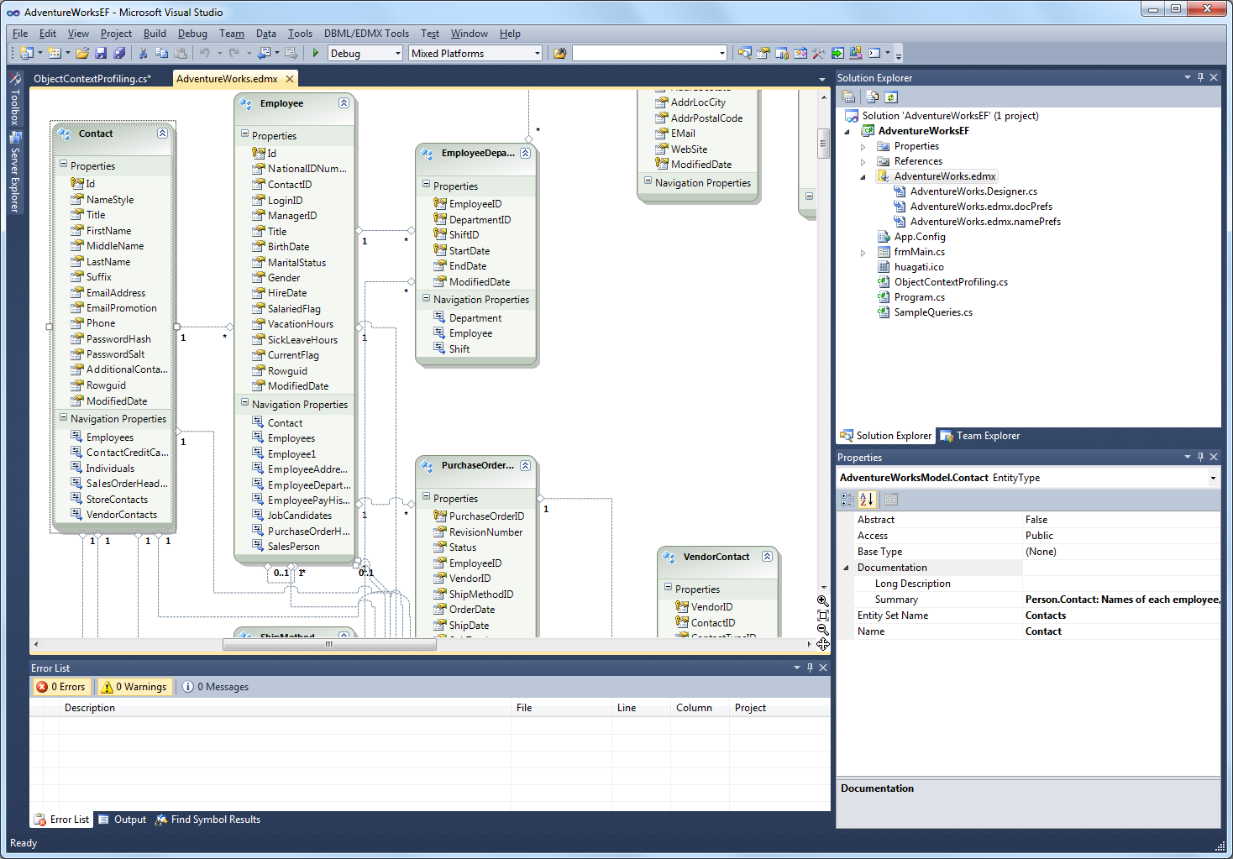The image size is (1233, 859).
Task: Click the diagram horizontal scrollbar thumb
Action: coord(329,645)
